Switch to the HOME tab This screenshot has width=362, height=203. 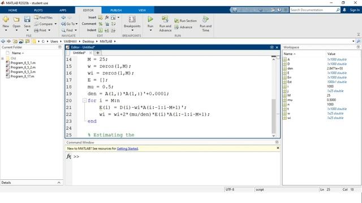12,10
